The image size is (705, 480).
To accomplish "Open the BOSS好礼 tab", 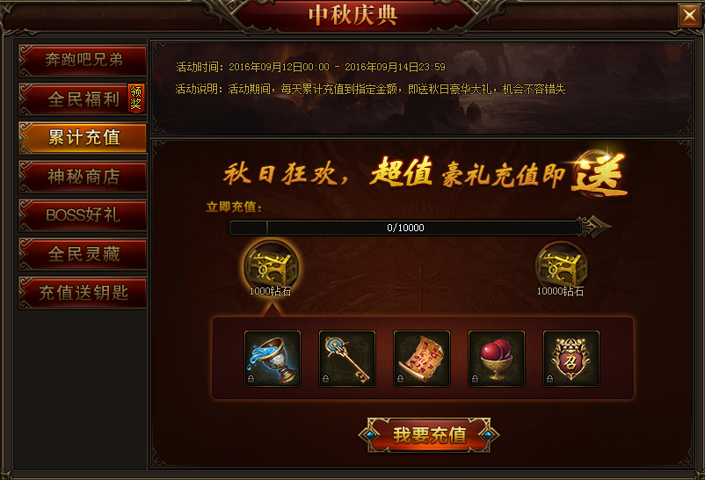I will 83,215.
